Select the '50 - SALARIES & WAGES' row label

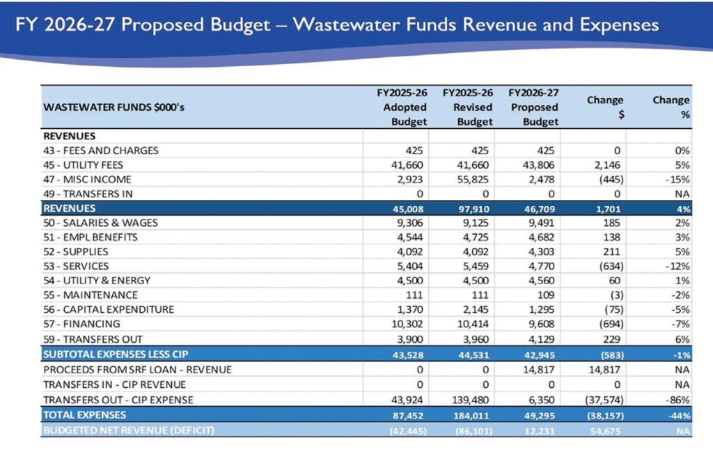100,223
